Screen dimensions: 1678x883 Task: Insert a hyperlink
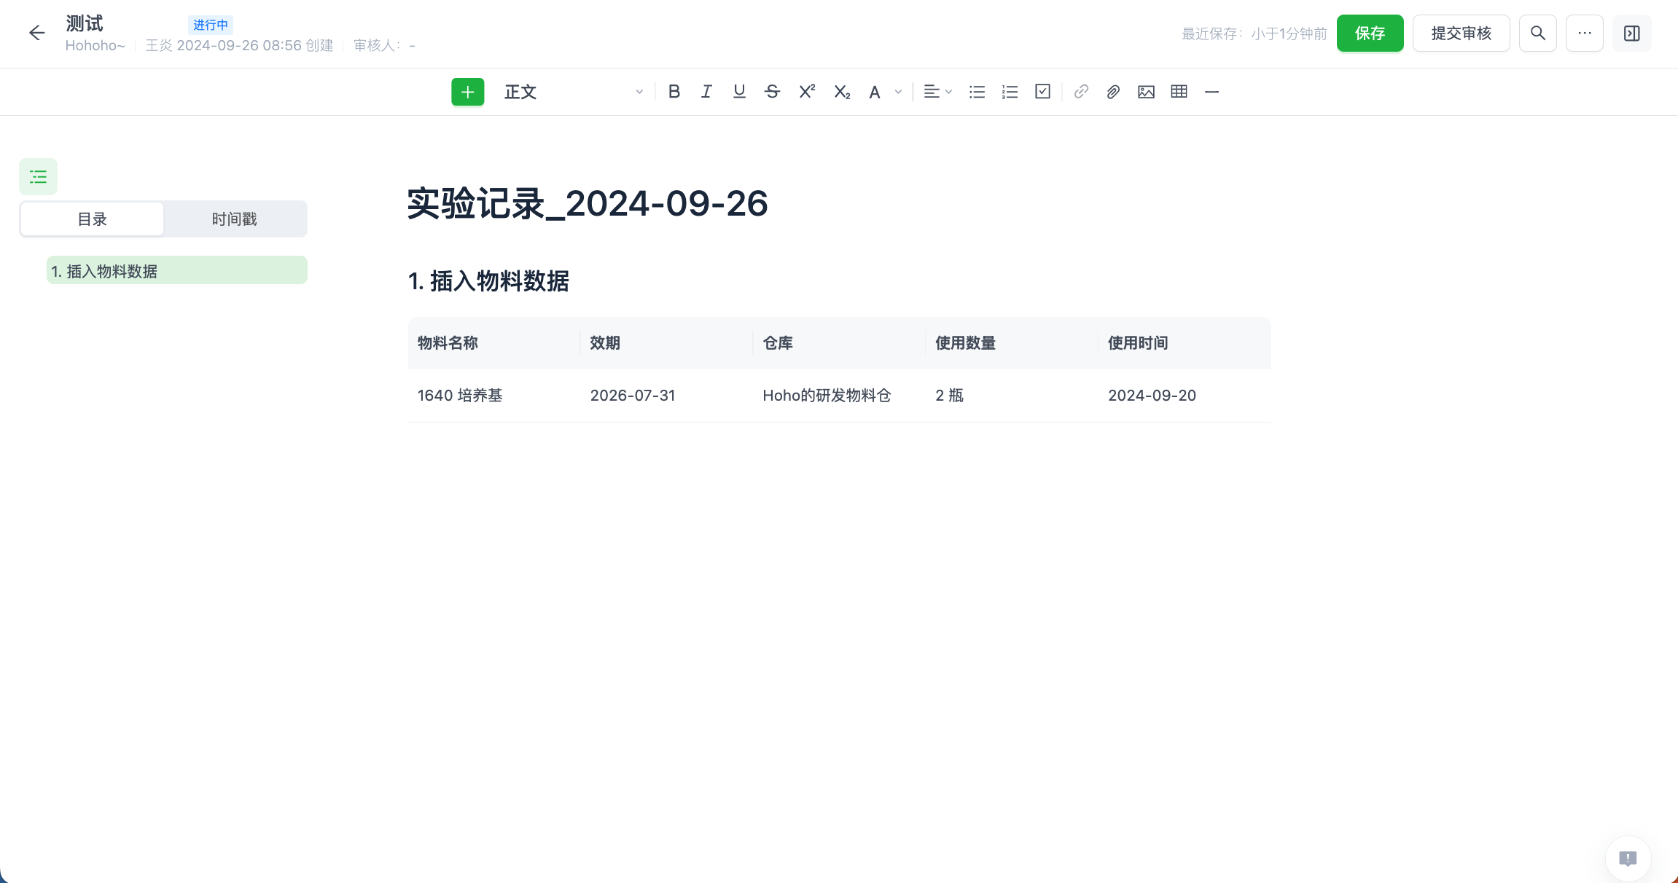click(1081, 92)
